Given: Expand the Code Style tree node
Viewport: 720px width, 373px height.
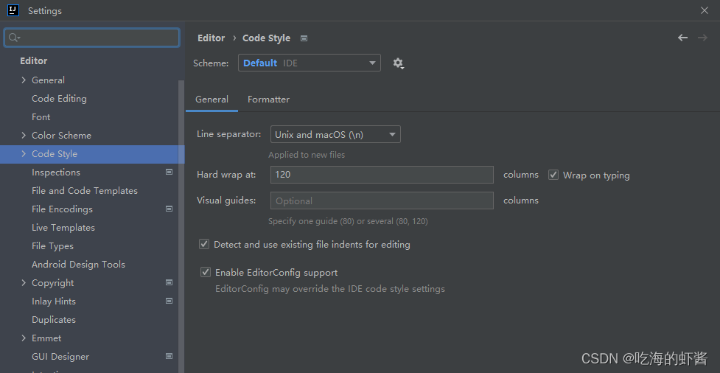Looking at the screenshot, I should click(24, 154).
